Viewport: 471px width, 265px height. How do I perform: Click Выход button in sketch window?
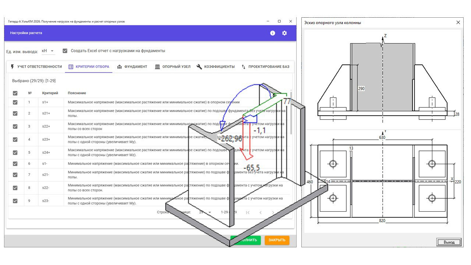pyautogui.click(x=449, y=242)
